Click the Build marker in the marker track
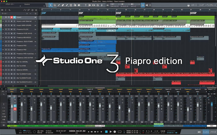The height and width of the screenshot is (135, 217). point(81,13)
